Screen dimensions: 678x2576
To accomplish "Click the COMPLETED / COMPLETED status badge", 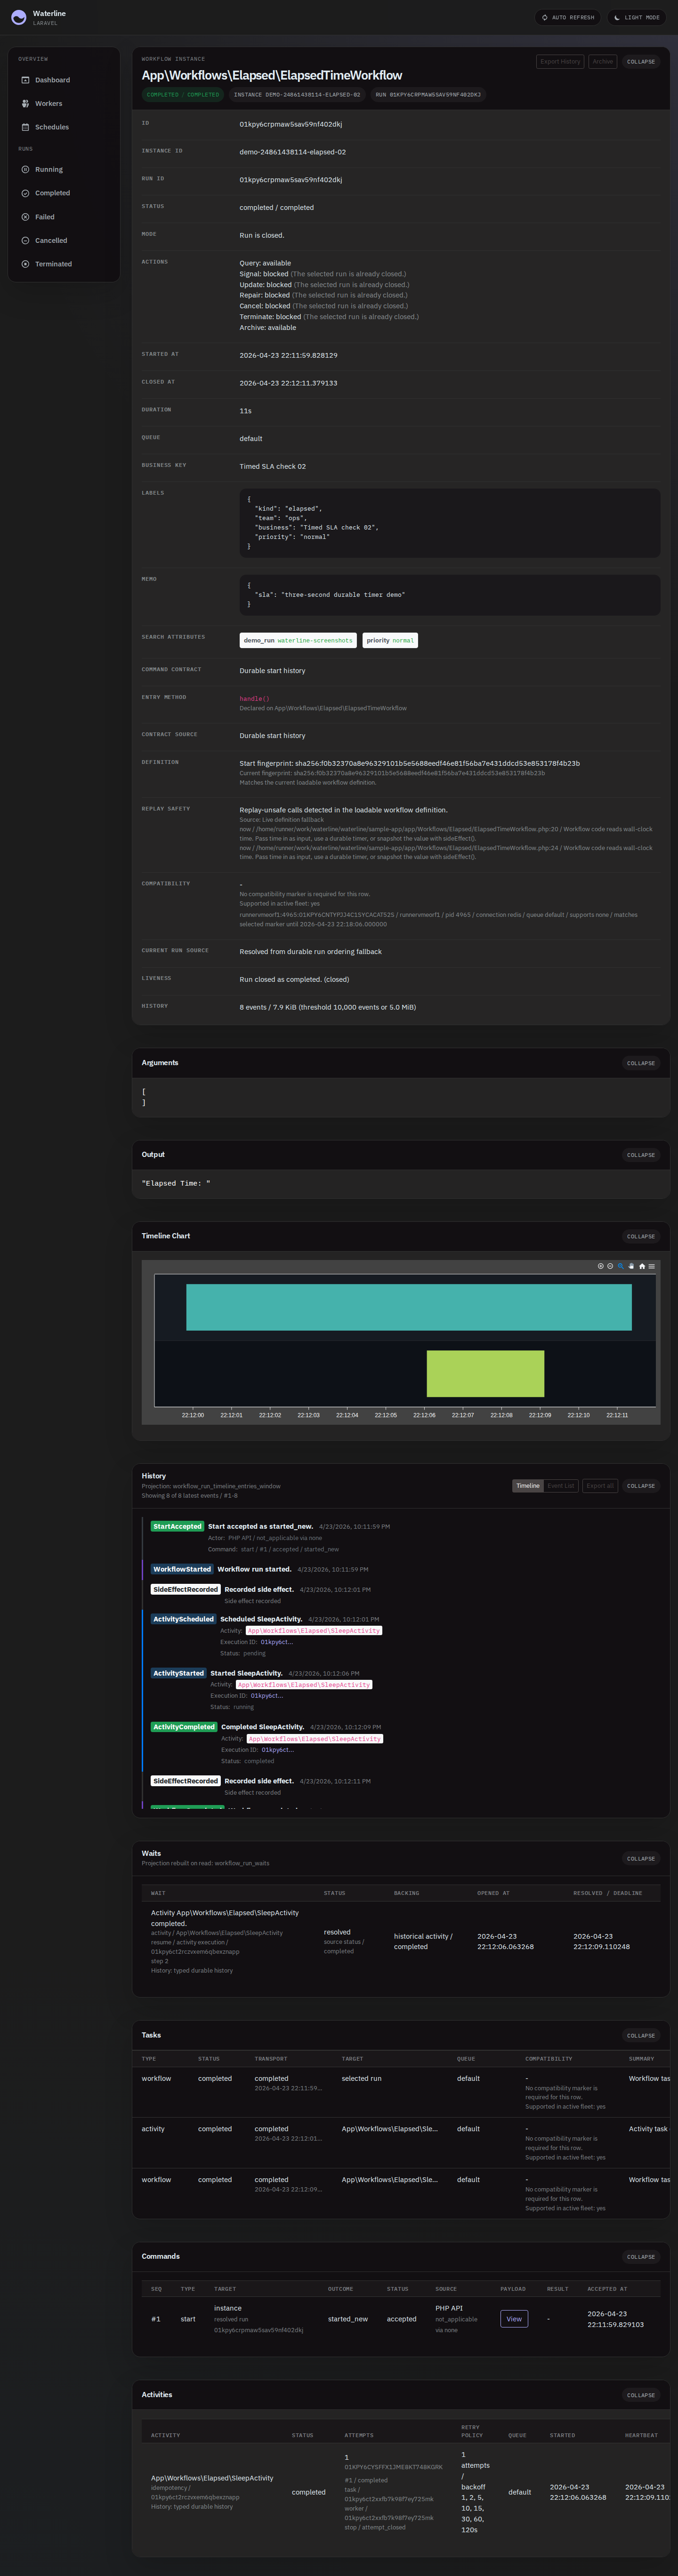I will (x=183, y=95).
